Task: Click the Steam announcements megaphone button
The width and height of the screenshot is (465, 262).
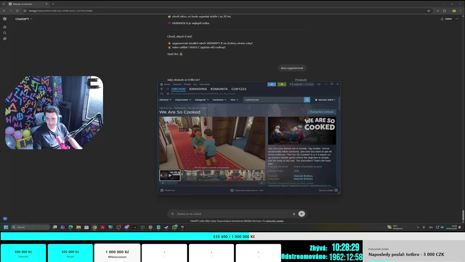Action: click(x=272, y=84)
